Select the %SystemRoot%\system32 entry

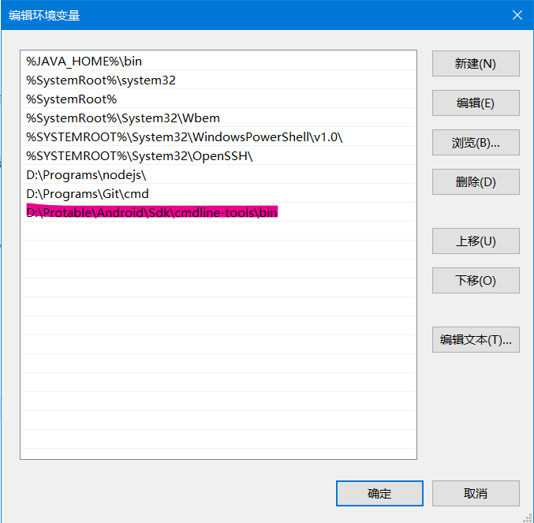[x=218, y=80]
